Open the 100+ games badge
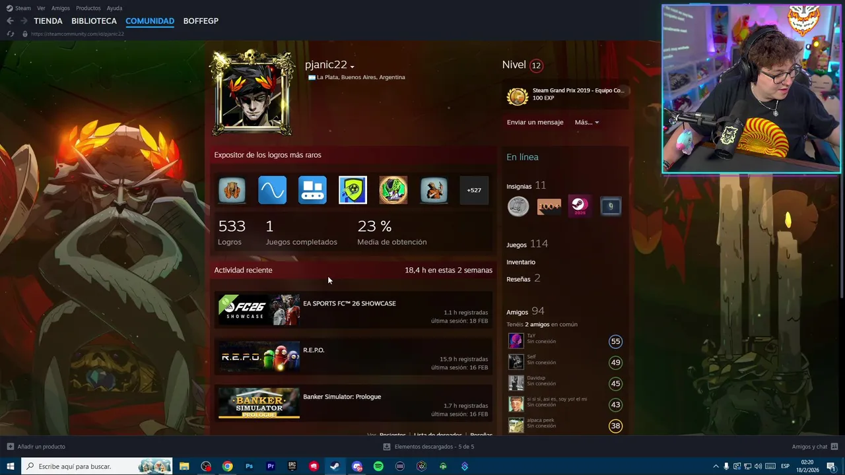Image resolution: width=845 pixels, height=475 pixels. click(x=549, y=206)
